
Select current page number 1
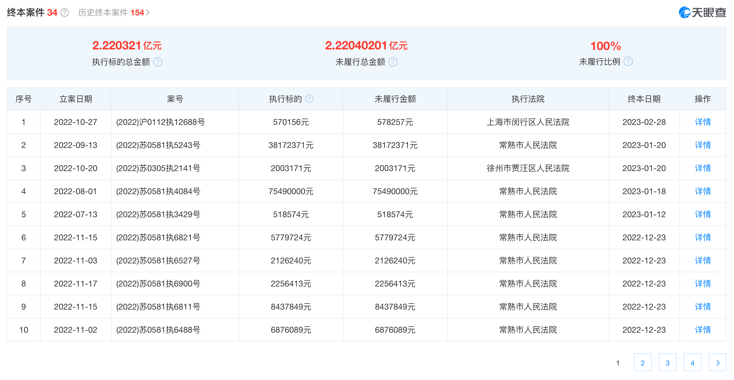[x=617, y=363]
